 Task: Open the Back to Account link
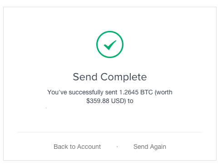(77, 147)
